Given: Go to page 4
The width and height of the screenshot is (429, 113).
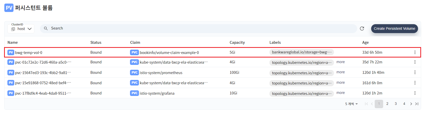Looking at the screenshot, I should click(x=404, y=104).
